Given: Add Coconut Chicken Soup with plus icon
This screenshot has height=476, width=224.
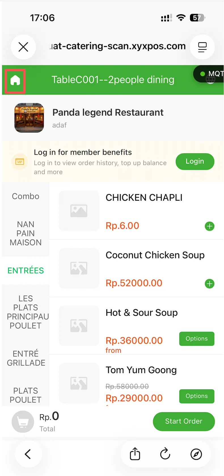Looking at the screenshot, I should [210, 284].
